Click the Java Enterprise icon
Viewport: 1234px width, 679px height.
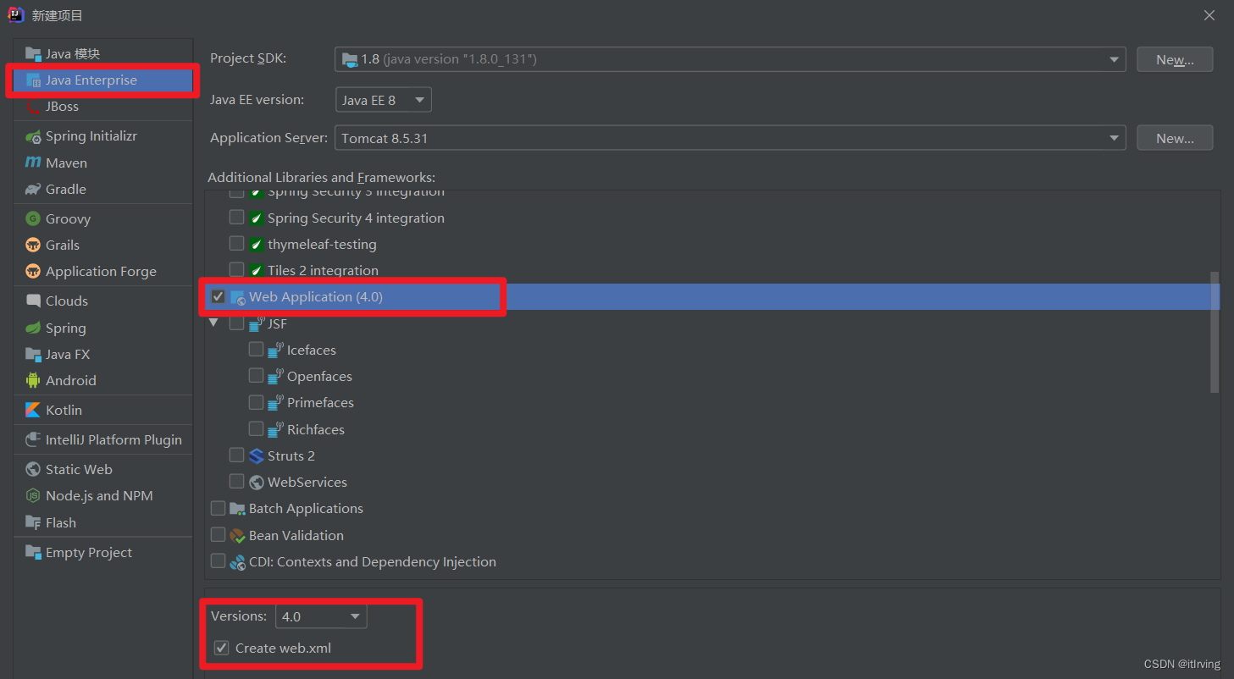click(x=33, y=80)
